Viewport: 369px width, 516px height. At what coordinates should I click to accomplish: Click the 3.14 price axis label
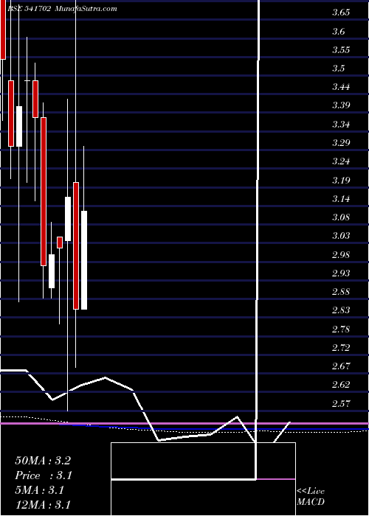341,199
